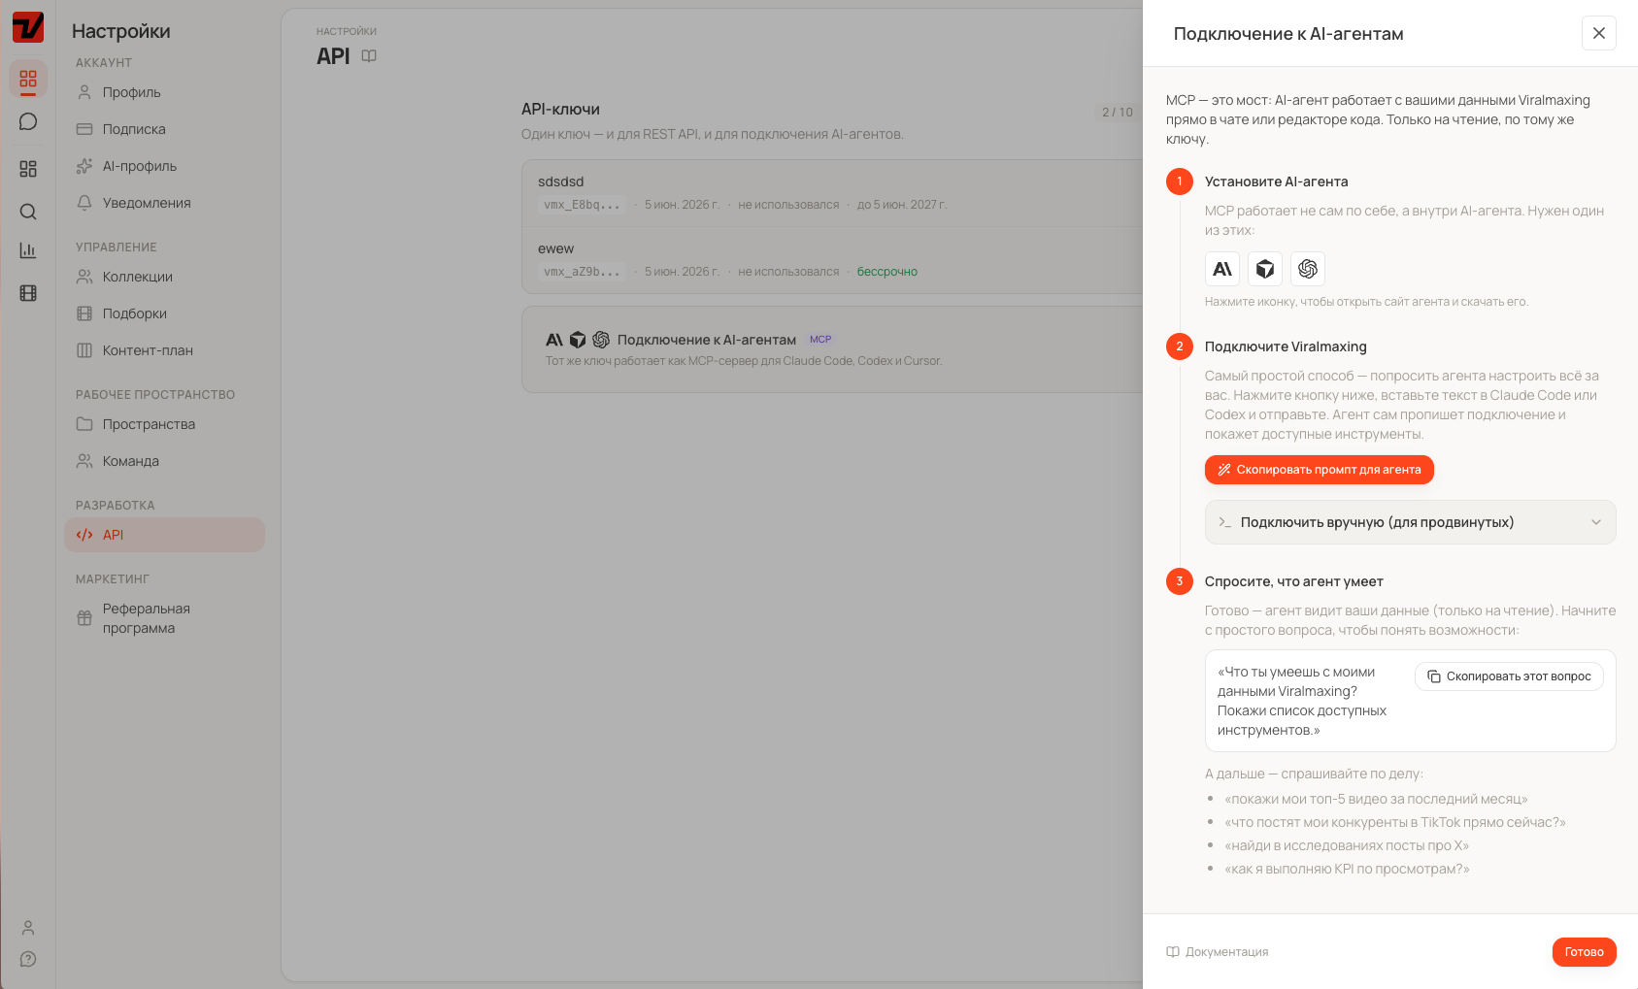Screen dimensions: 1638x989
Task: Expand 'Подключить вручную (для продвинутых)' section
Action: (x=1411, y=522)
